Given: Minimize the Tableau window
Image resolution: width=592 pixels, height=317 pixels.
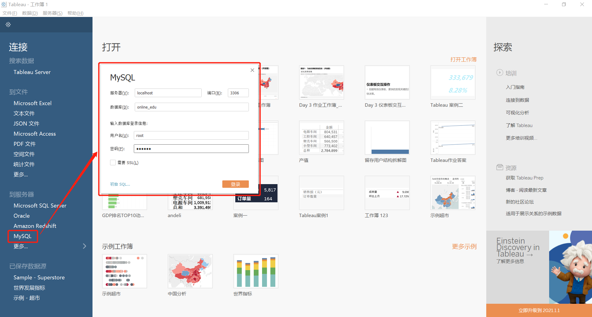Looking at the screenshot, I should coord(546,4).
